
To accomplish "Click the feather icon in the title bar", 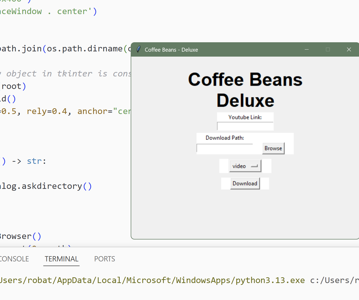I will point(139,49).
